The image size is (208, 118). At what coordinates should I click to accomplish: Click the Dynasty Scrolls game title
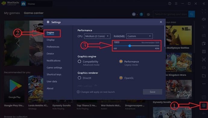pos(61,105)
